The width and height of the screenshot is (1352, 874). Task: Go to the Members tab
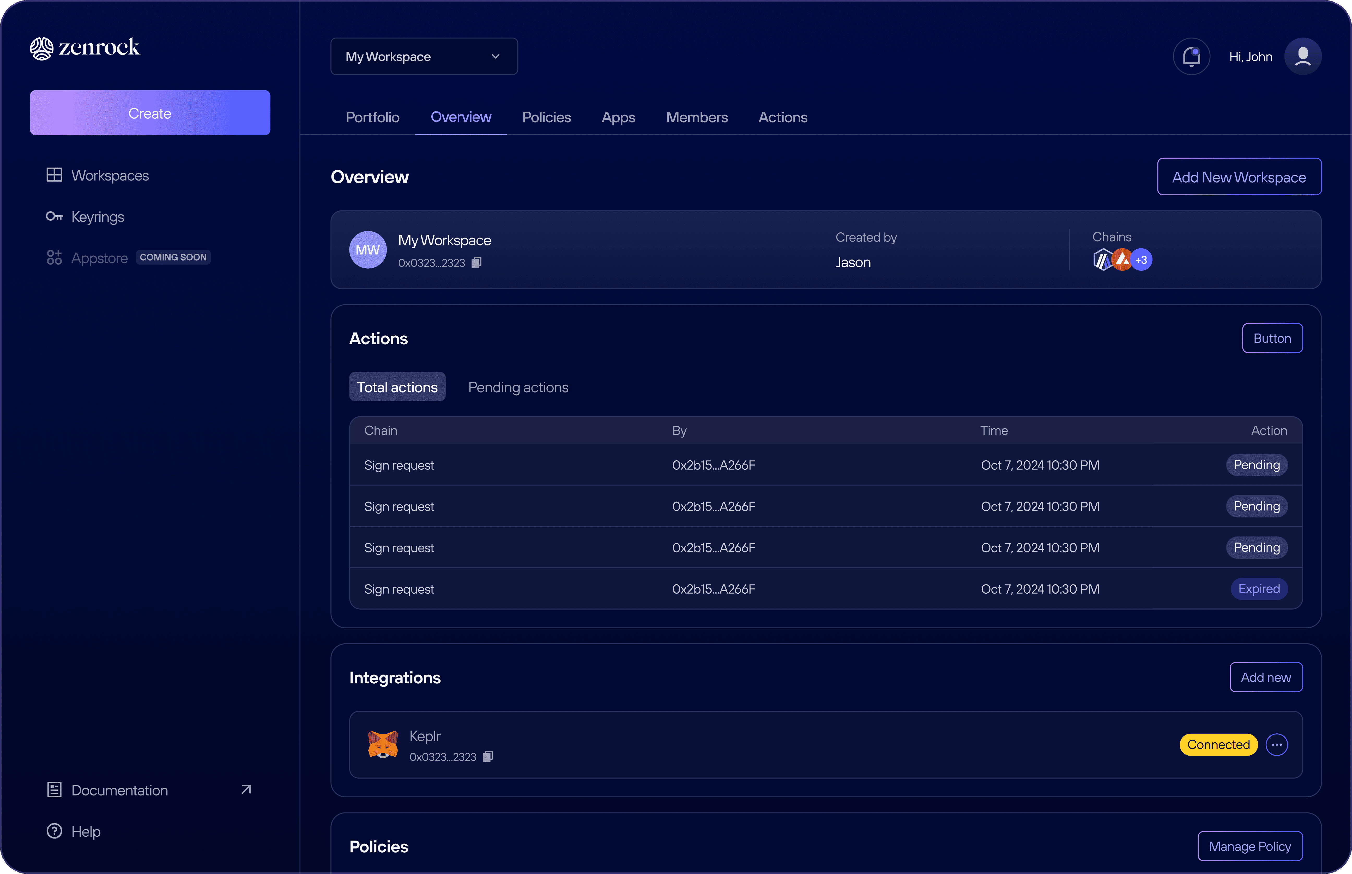(x=697, y=117)
